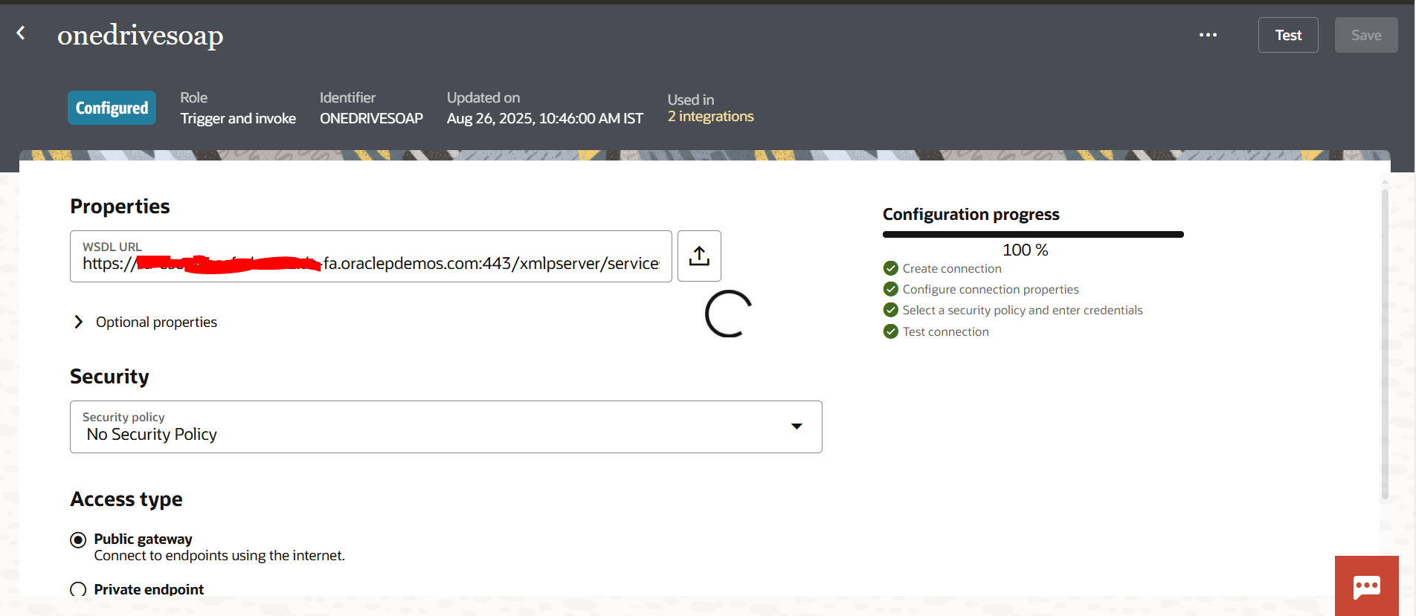Click the Save button

1366,35
